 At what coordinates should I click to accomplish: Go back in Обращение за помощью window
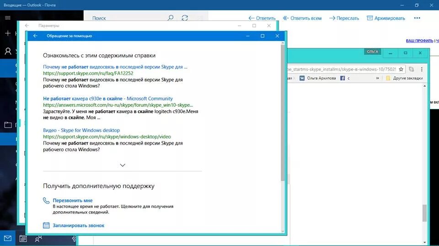(x=35, y=36)
